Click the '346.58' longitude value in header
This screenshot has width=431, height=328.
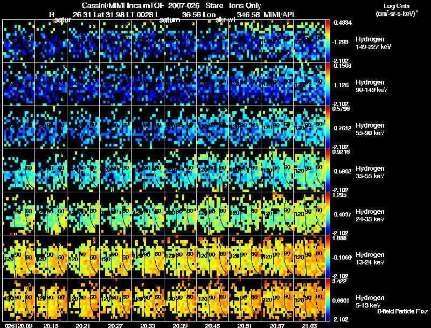pos(248,15)
